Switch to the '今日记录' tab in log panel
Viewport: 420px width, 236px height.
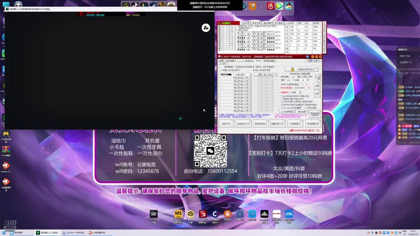(245, 23)
